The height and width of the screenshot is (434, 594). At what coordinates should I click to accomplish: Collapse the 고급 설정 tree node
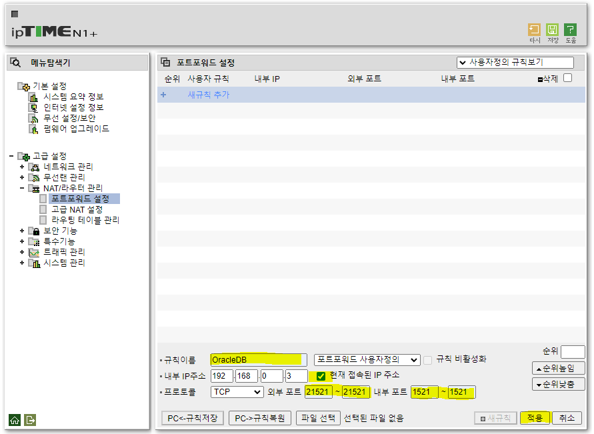point(11,156)
